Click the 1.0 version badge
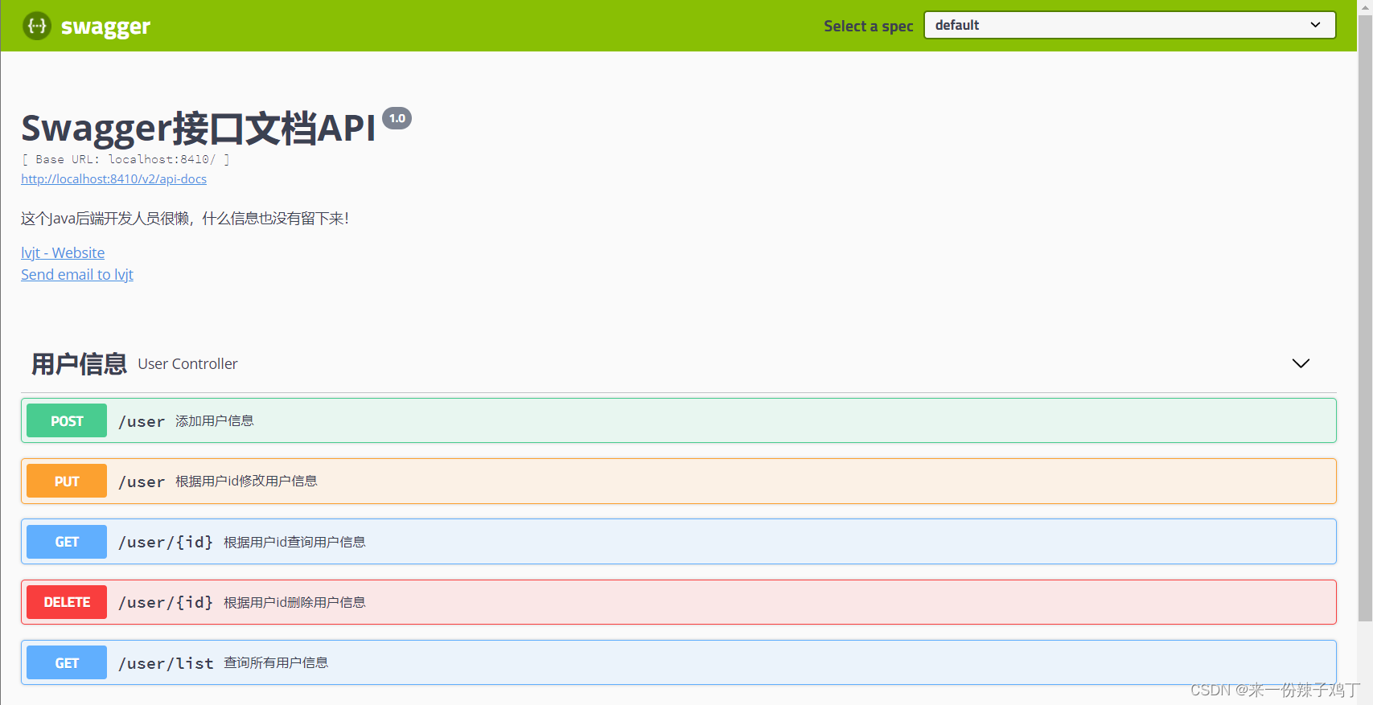The image size is (1373, 705). (397, 118)
